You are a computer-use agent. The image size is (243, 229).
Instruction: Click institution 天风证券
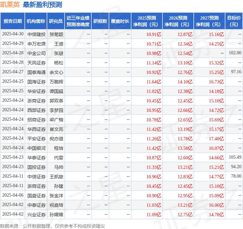[37, 63]
